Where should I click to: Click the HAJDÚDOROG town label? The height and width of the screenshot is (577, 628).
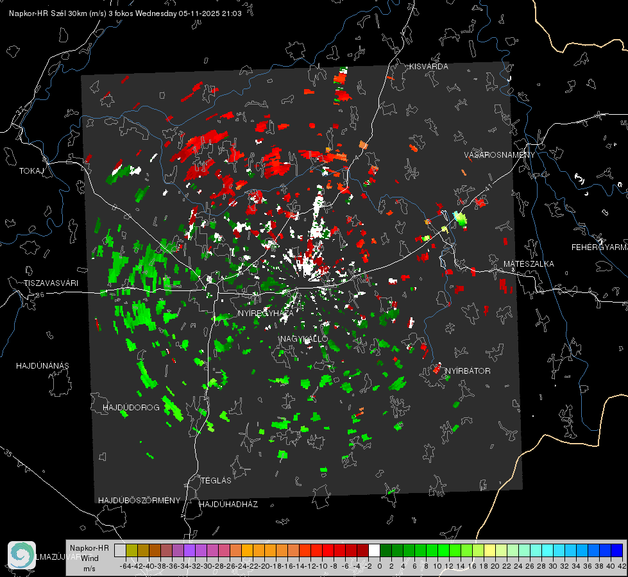tap(131, 408)
